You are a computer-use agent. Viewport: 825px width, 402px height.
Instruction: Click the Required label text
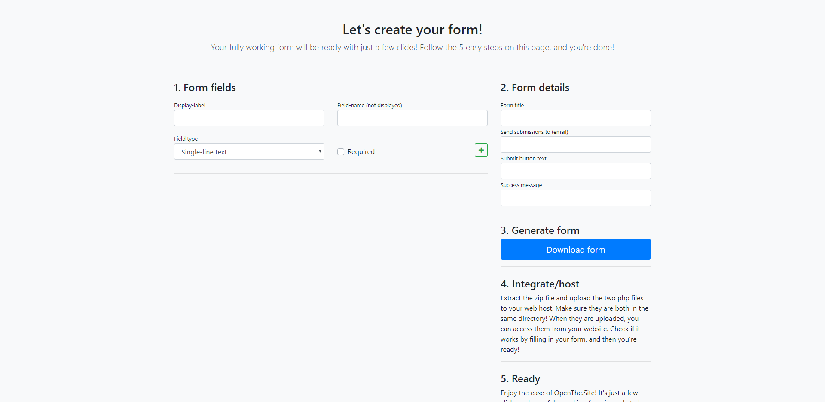(x=361, y=152)
